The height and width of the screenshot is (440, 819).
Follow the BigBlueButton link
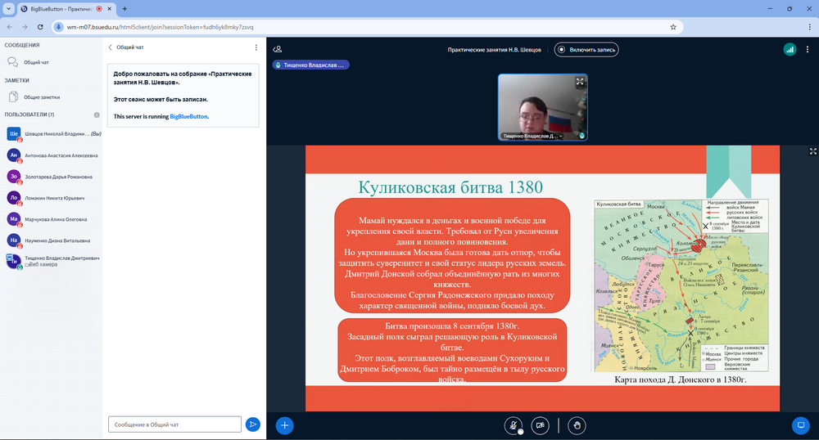pos(188,116)
